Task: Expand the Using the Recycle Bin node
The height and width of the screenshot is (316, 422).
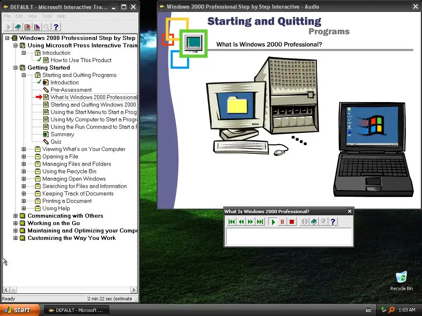Action: (23, 171)
